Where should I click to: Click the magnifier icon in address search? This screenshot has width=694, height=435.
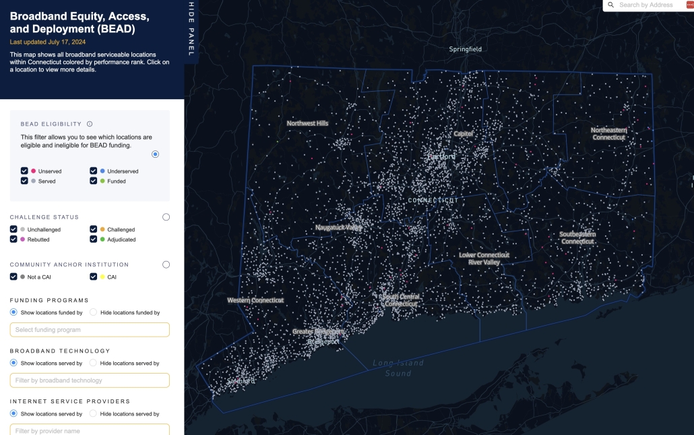(610, 5)
